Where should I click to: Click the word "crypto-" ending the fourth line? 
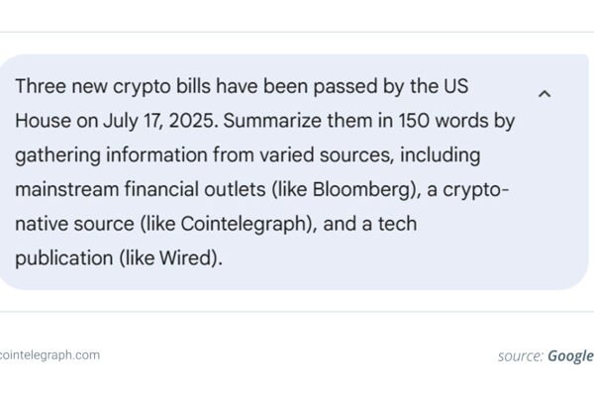click(476, 189)
